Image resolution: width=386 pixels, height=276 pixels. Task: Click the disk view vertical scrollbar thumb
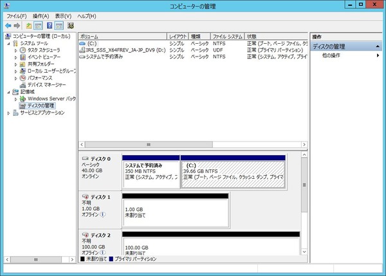[304, 185]
